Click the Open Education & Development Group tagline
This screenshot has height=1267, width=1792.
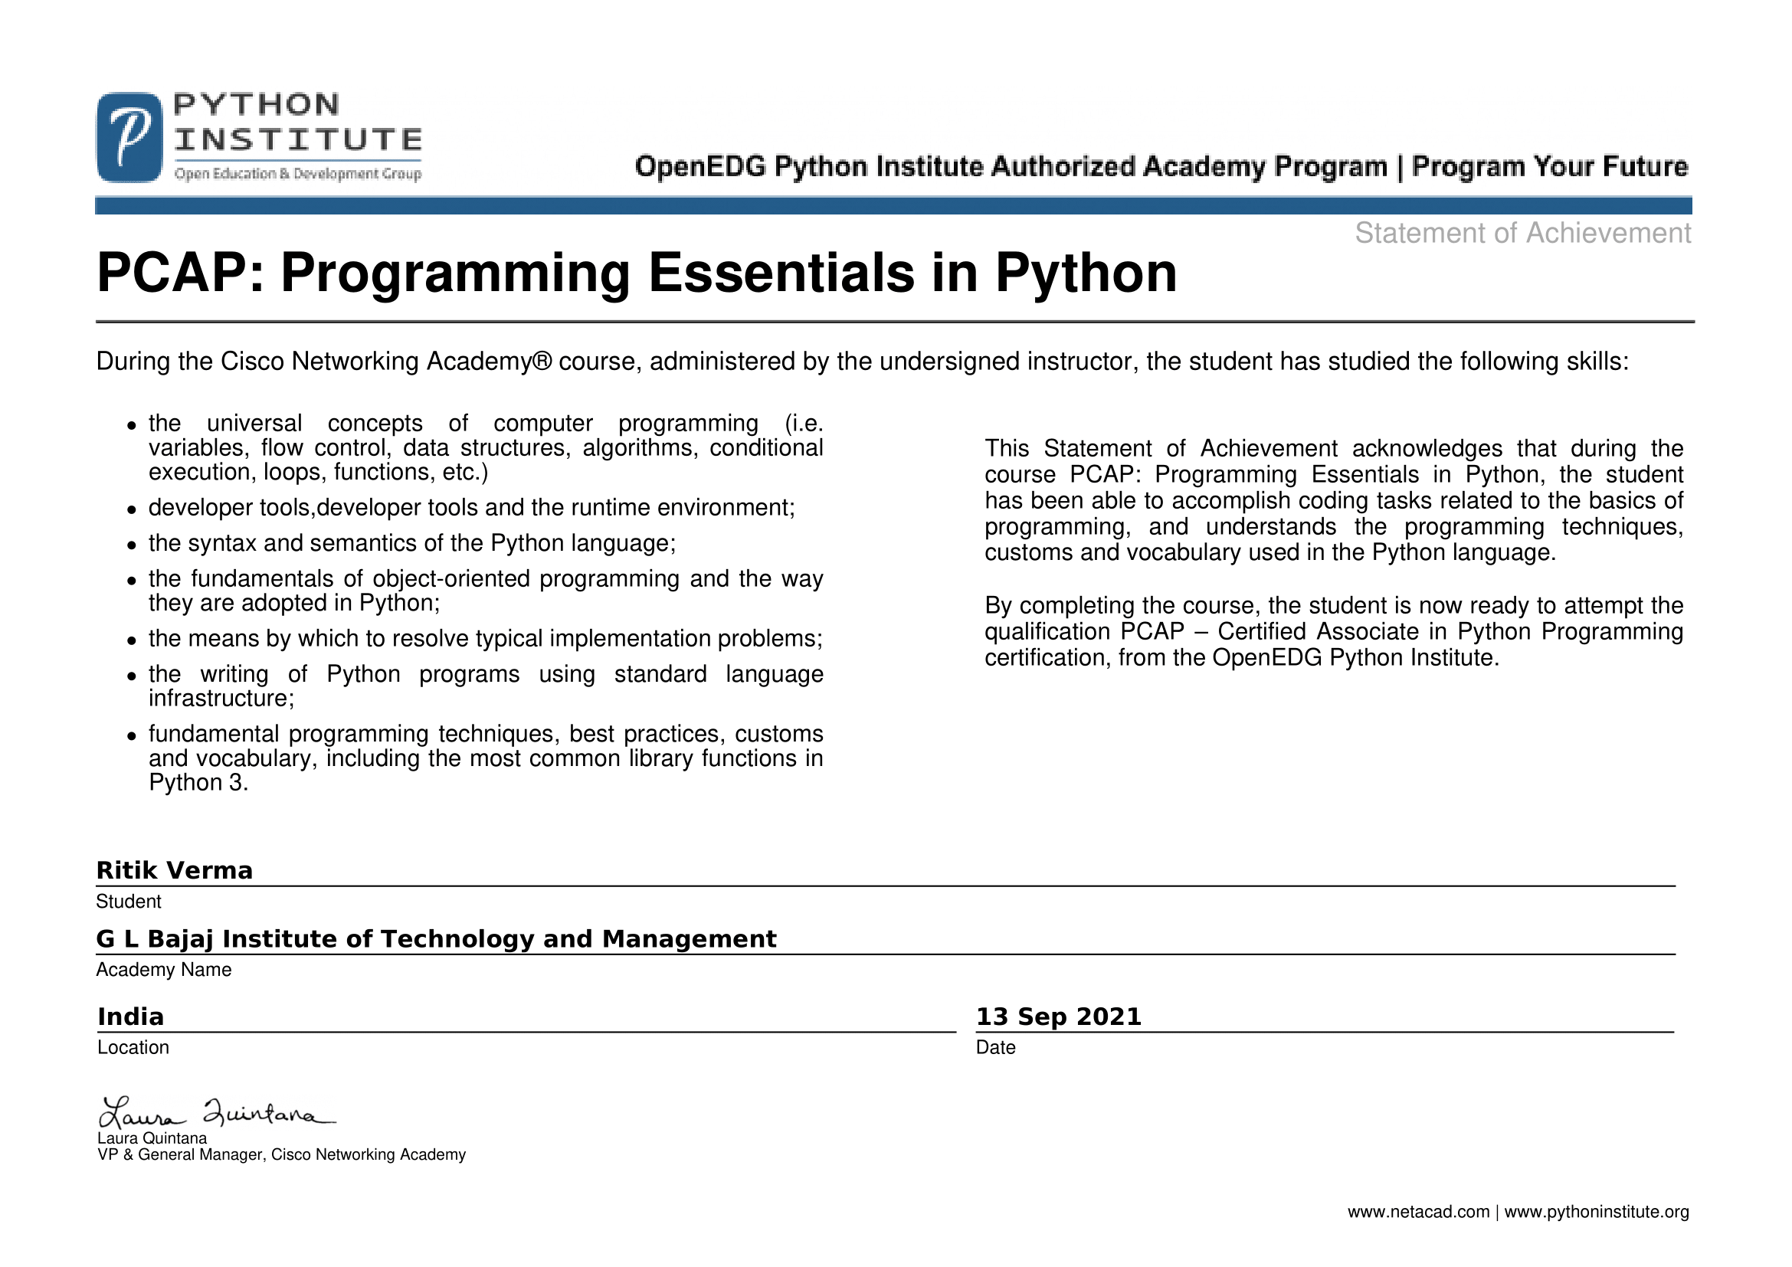click(297, 174)
